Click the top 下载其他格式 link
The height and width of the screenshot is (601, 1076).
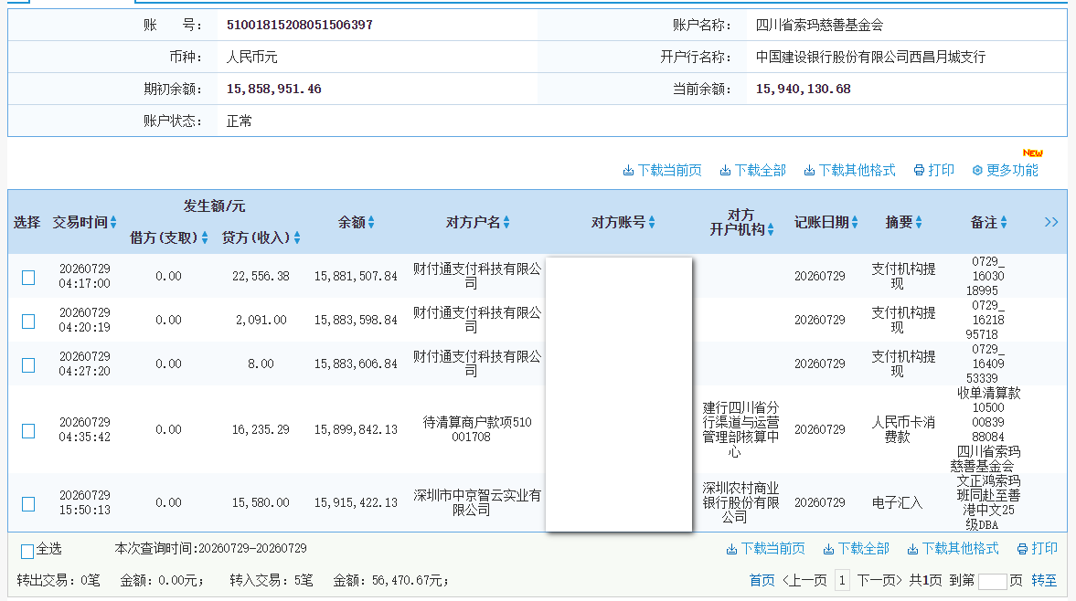(849, 170)
